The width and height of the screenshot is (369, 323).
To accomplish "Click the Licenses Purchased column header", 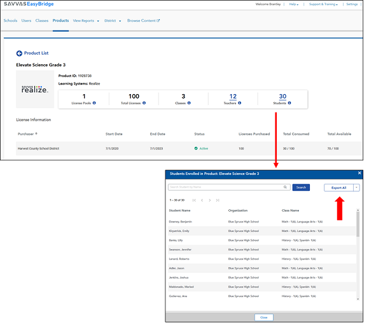I will [254, 134].
